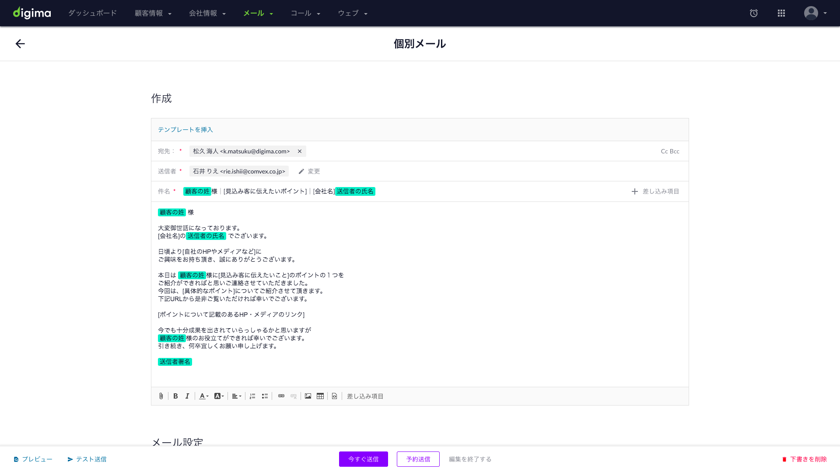Open the text background color picker
Screen dimensions: 840x472
pyautogui.click(x=219, y=396)
